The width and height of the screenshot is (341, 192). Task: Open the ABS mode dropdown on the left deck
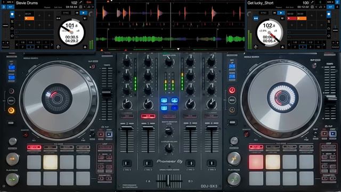point(10,2)
